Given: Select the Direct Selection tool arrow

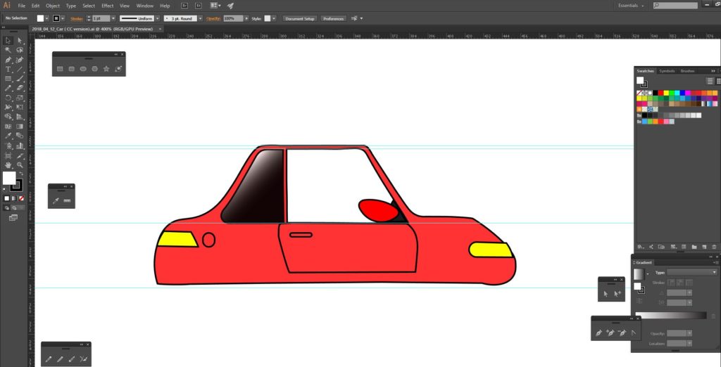Looking at the screenshot, I should (x=20, y=40).
